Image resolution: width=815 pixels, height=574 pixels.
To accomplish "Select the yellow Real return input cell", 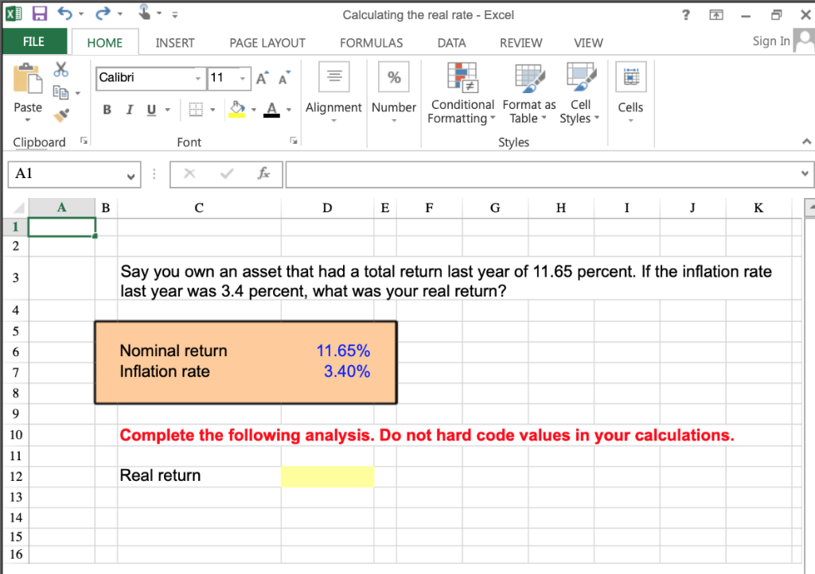I will pos(326,475).
